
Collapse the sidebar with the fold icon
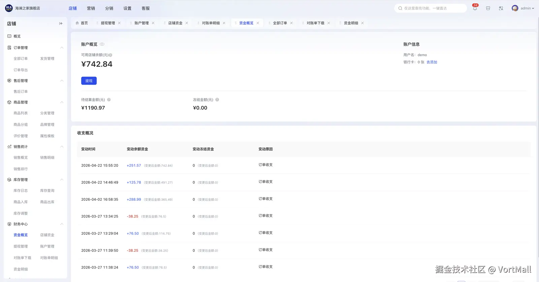[x=61, y=24]
